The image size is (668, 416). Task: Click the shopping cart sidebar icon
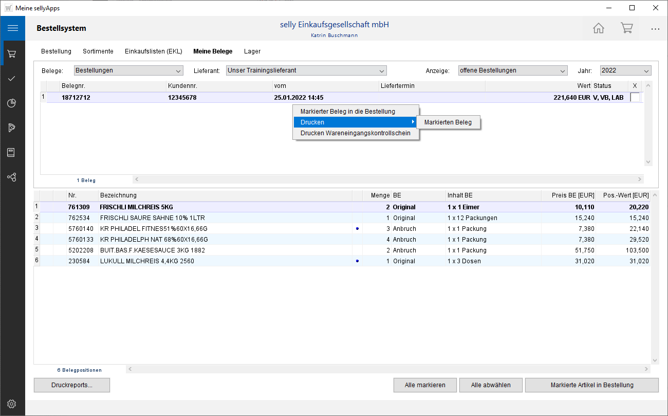pos(12,53)
